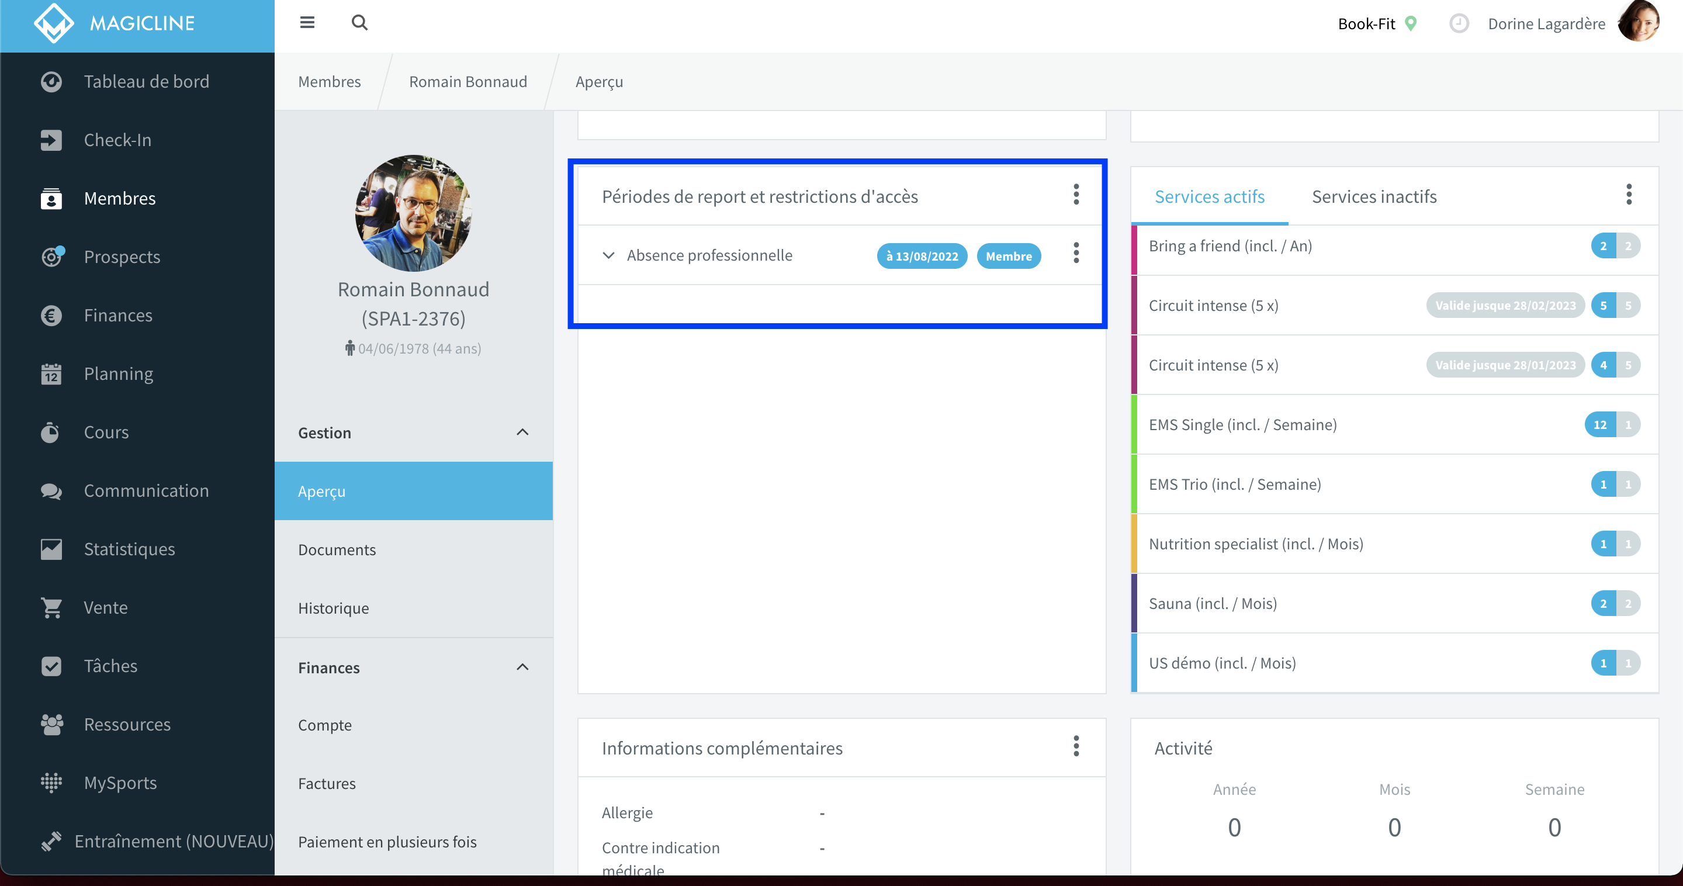Click the Membre badge

1009,256
